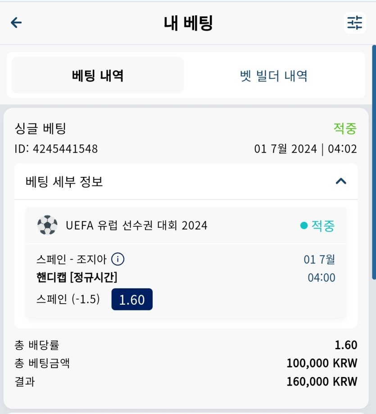Switch to the 베팅 내역 tab
376x414 pixels.
[x=98, y=75]
